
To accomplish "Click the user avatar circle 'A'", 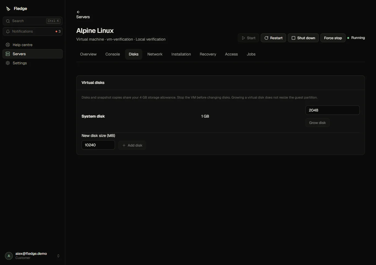I will pyautogui.click(x=9, y=256).
